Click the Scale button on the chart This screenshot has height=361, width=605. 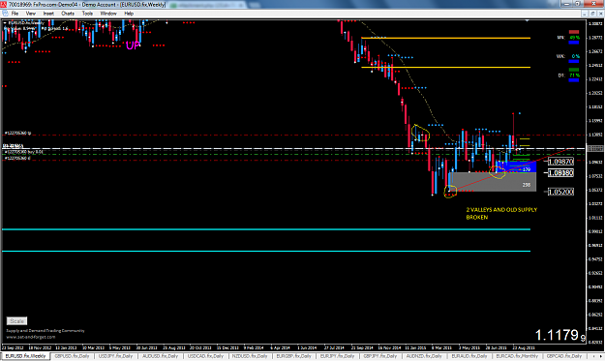[x=17, y=321]
